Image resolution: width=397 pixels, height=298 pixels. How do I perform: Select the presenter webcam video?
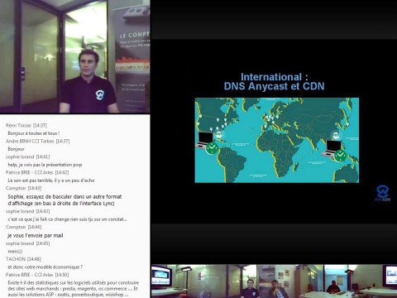coord(75,56)
